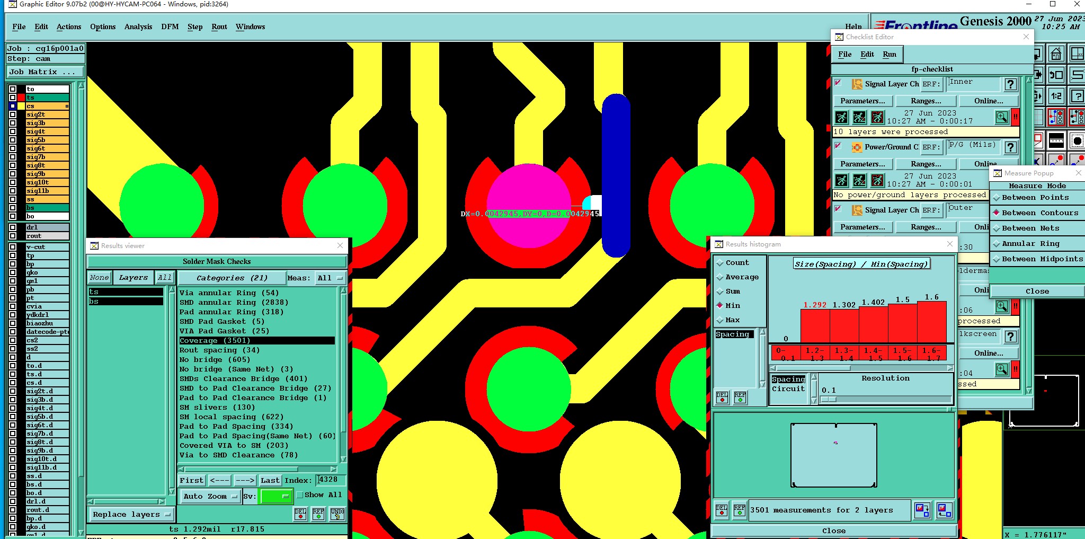Screen dimensions: 1085x539
Task: Click bottom REF icon in Results histogram
Action: pos(740,510)
